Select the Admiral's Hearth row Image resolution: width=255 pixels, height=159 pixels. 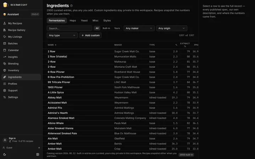pos(120,113)
